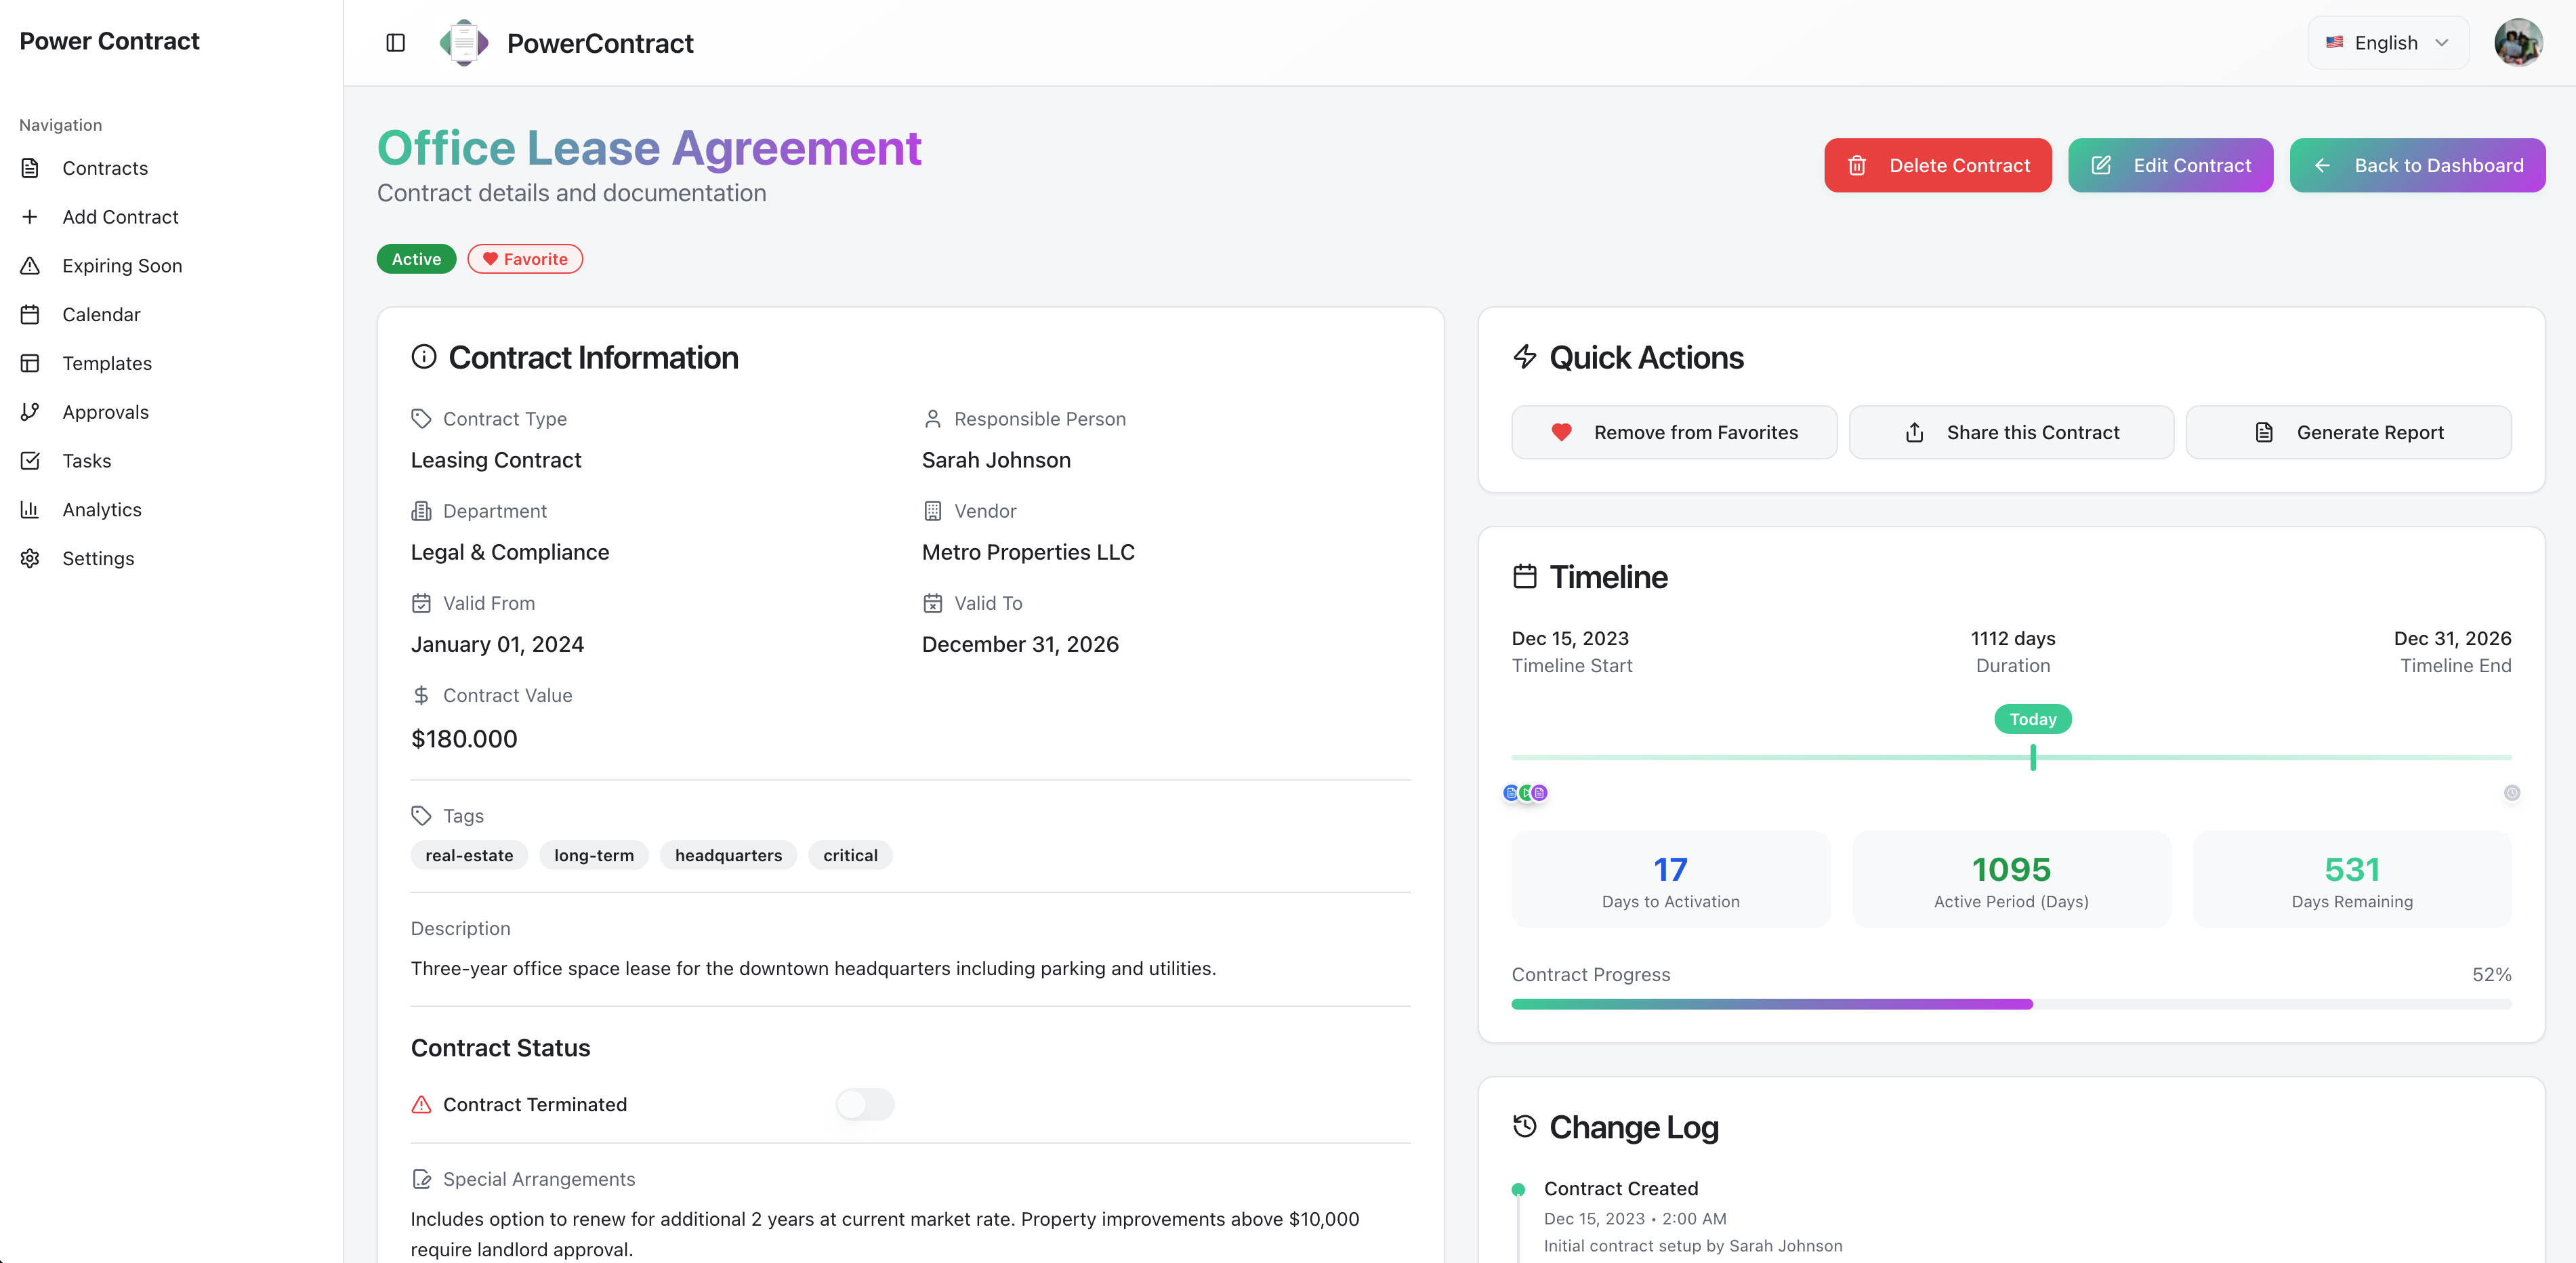Click the Delete Contract button

pos(1937,165)
